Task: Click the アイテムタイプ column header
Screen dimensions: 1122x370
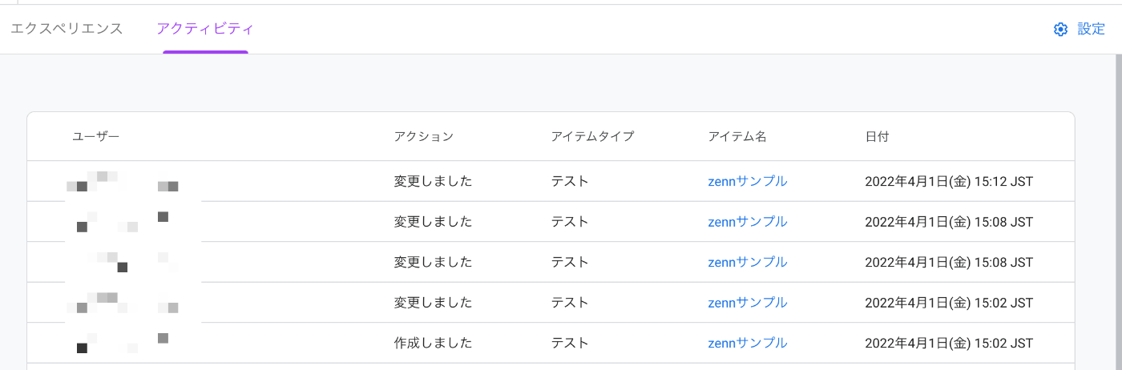Action: 592,137
